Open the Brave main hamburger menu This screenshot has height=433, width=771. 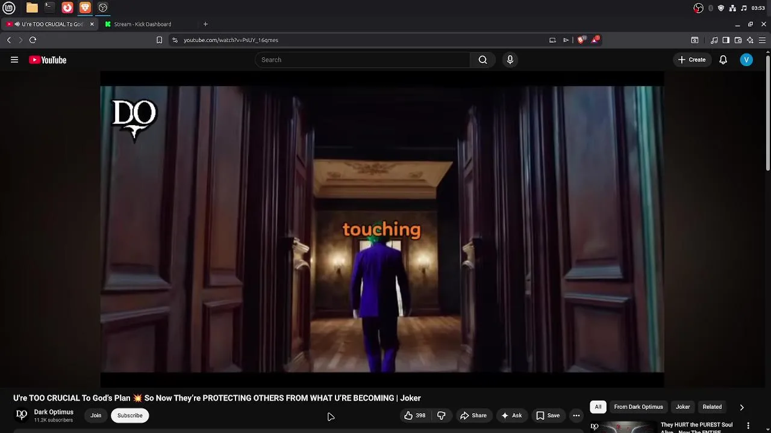pos(762,40)
